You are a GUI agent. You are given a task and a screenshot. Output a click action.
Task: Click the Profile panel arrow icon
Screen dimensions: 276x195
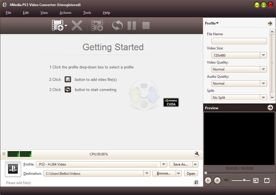pos(270,23)
